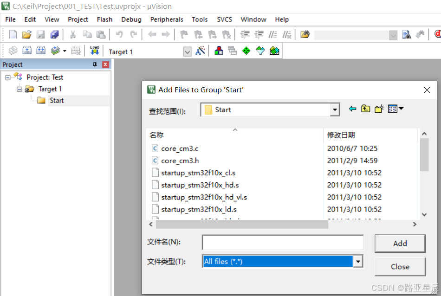441x296 pixels.
Task: Click the Insert Bookmark flag icon
Action: (x=184, y=35)
